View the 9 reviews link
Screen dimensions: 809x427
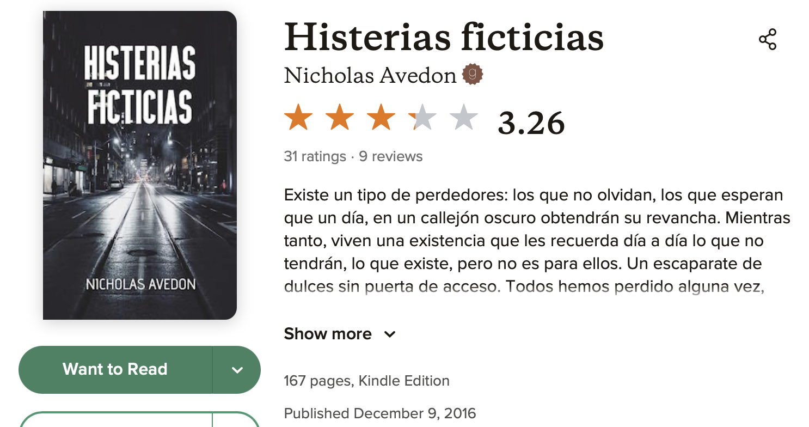click(390, 156)
